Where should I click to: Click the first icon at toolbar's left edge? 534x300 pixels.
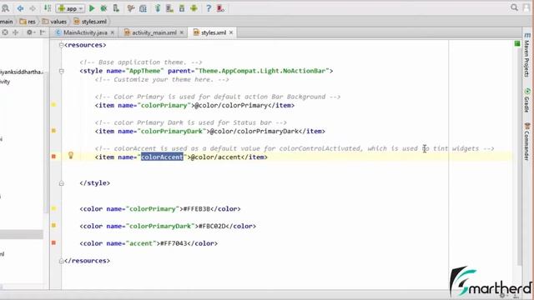pyautogui.click(x=5, y=8)
